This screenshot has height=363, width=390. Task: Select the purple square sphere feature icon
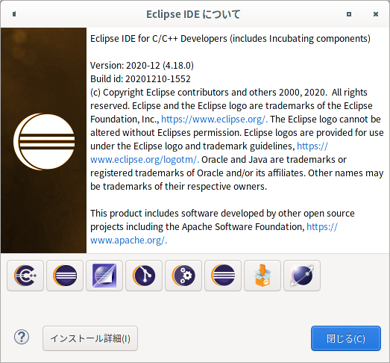(x=104, y=276)
